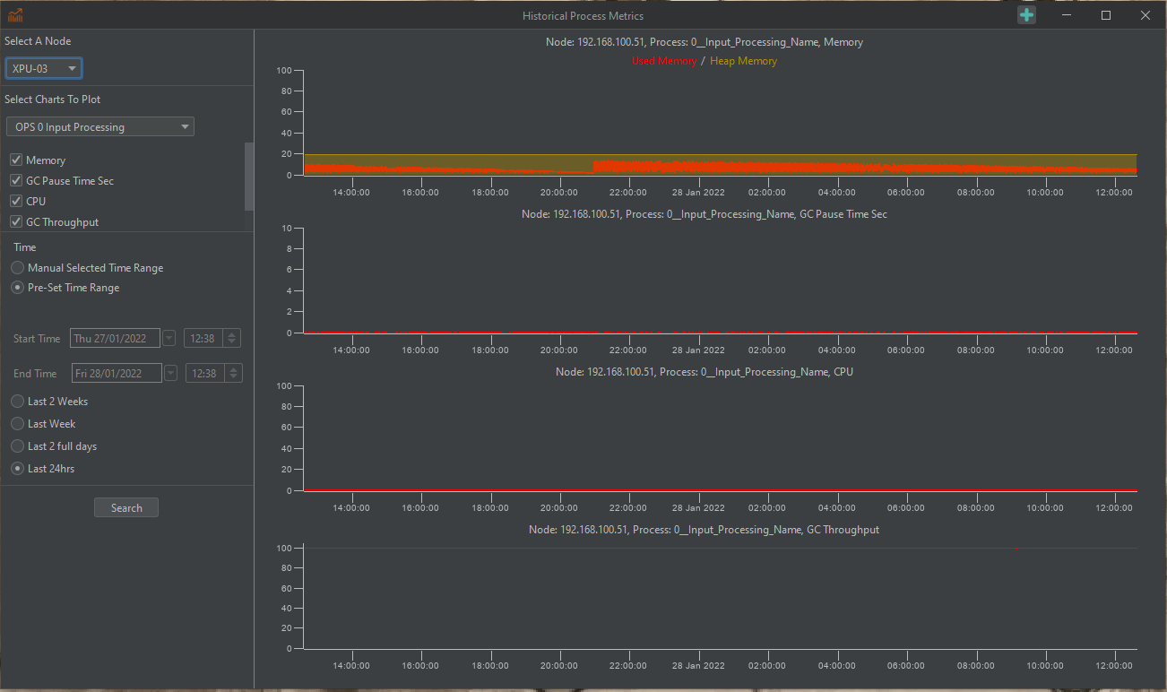Click the Used Memory legend label
1167x692 pixels.
coord(663,61)
